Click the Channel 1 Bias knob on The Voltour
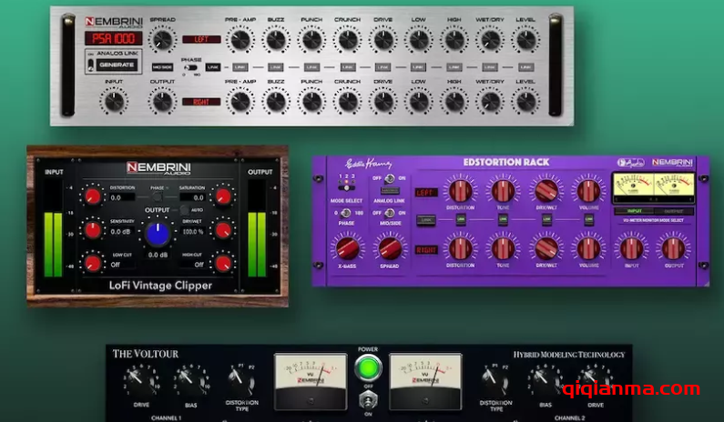 [190, 381]
